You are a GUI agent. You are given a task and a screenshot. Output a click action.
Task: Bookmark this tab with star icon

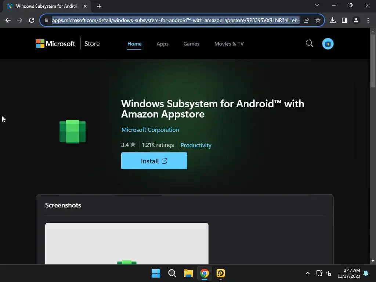318,21
